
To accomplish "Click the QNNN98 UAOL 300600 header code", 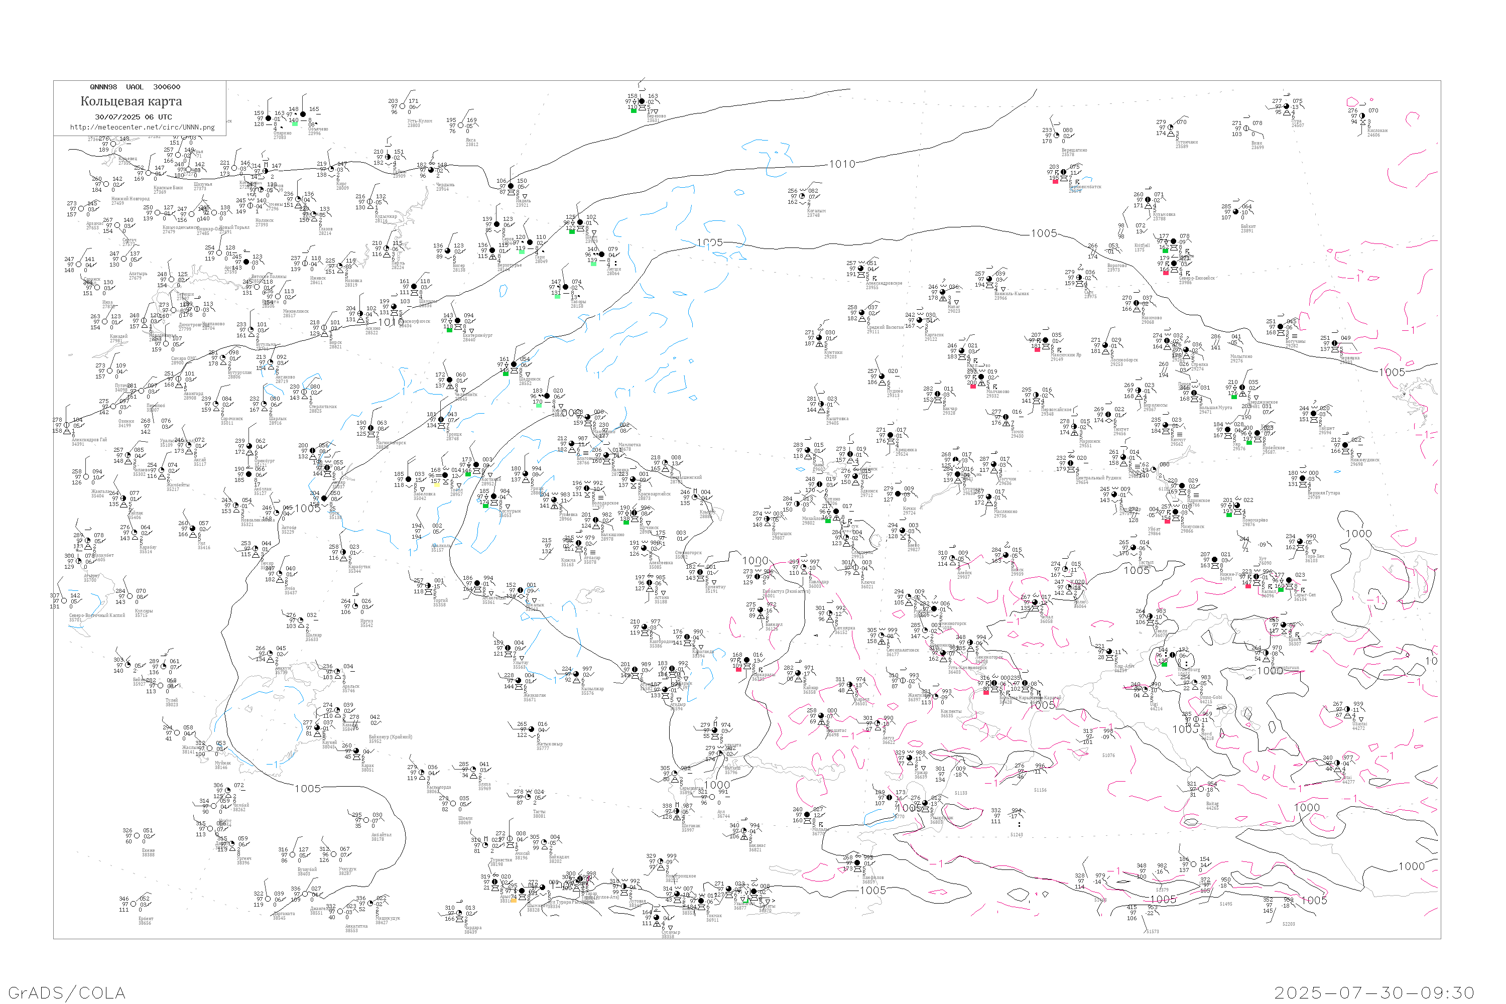I will tap(135, 87).
